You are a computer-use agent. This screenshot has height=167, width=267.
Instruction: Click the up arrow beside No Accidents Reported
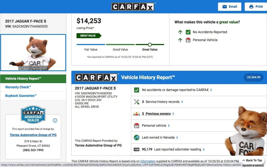coord(180,32)
